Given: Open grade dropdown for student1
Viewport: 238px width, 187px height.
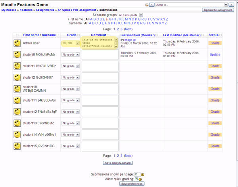Looking at the screenshot, I should pyautogui.click(x=71, y=66).
